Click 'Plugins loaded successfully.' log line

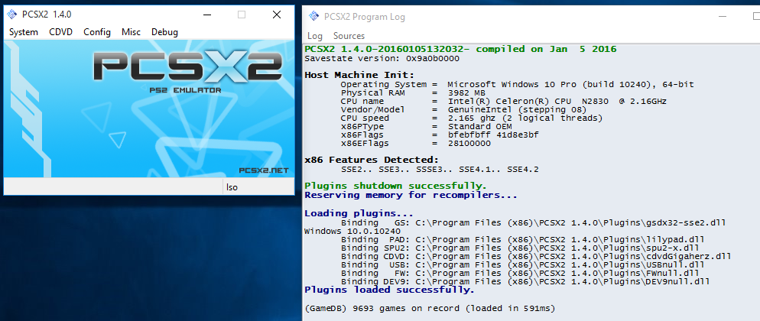coord(389,290)
